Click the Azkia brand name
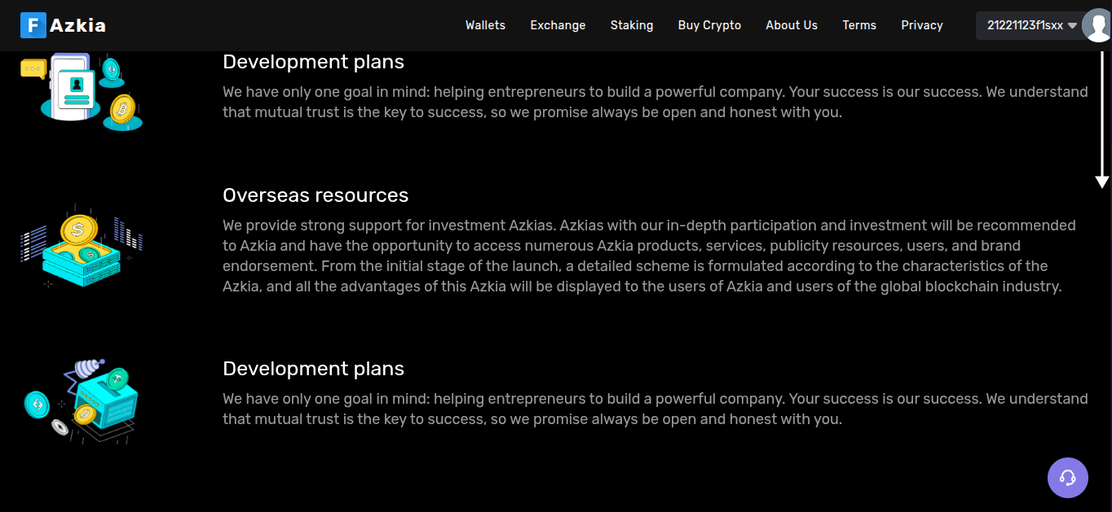The height and width of the screenshot is (512, 1112). click(78, 25)
